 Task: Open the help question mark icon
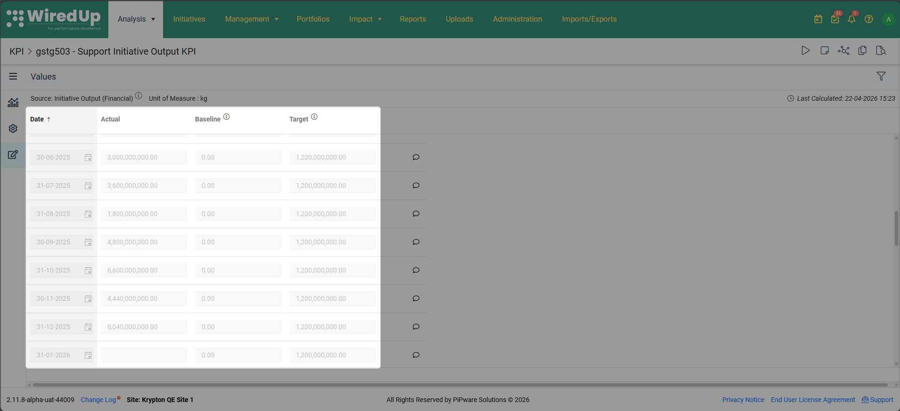point(869,19)
